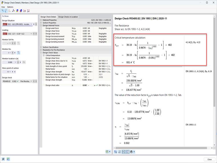Viewport: 217px width, 163px height.
Task: Select the Design torsional moment row
Action: [x=77, y=36]
